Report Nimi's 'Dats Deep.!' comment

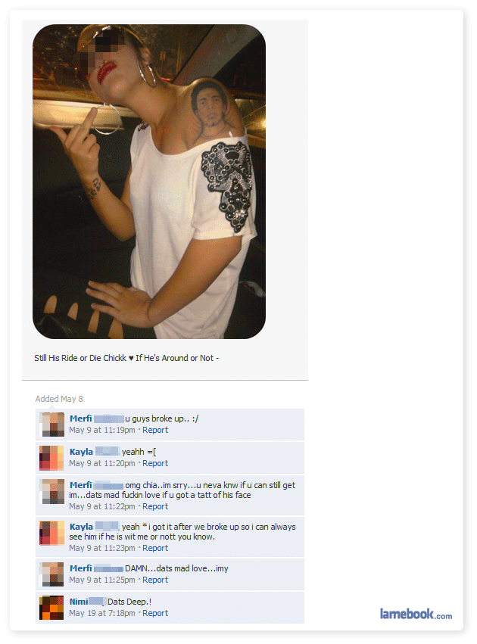click(155, 613)
